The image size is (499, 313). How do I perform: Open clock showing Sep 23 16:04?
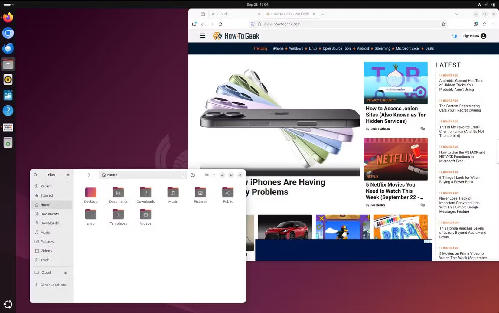pyautogui.click(x=257, y=5)
